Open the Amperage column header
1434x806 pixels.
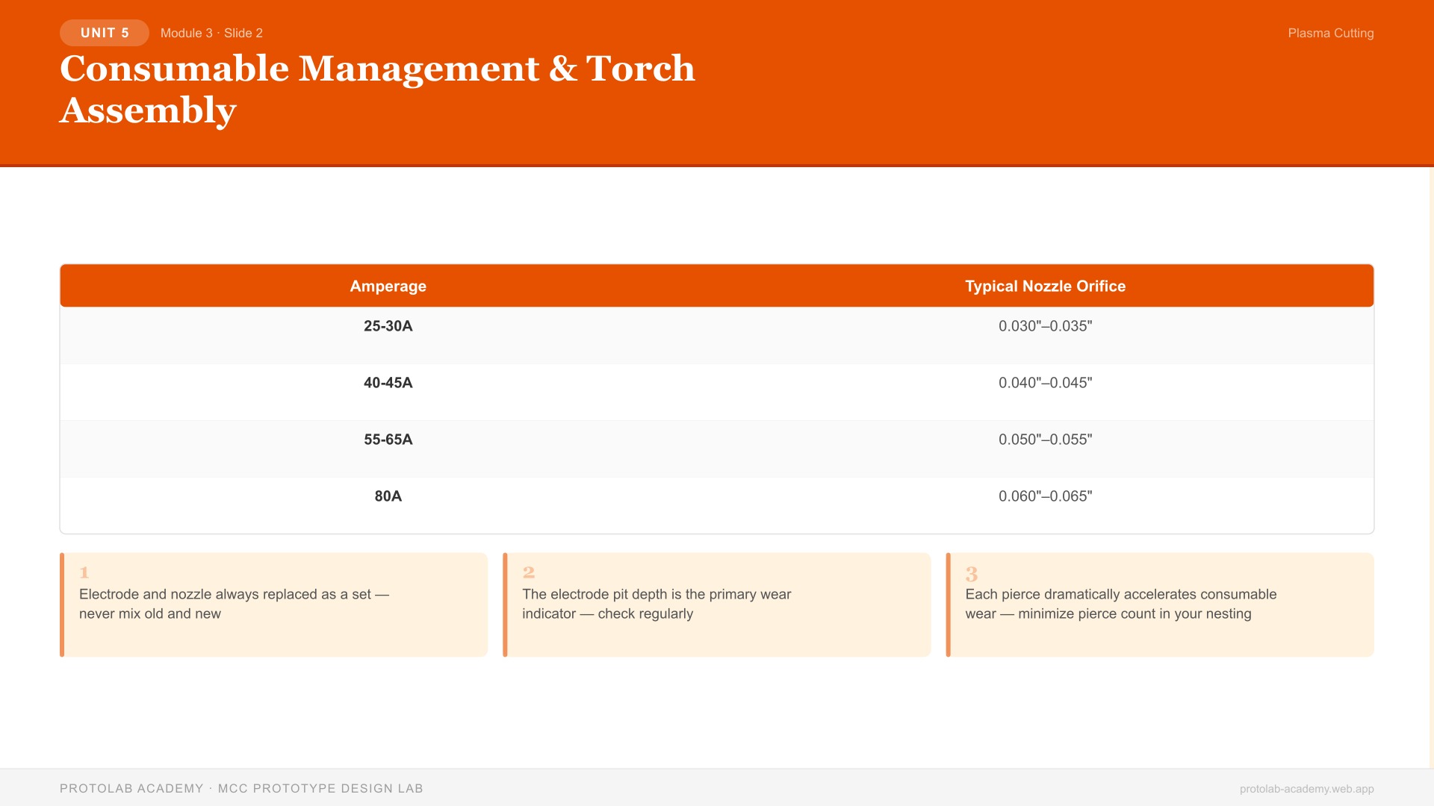coord(388,286)
